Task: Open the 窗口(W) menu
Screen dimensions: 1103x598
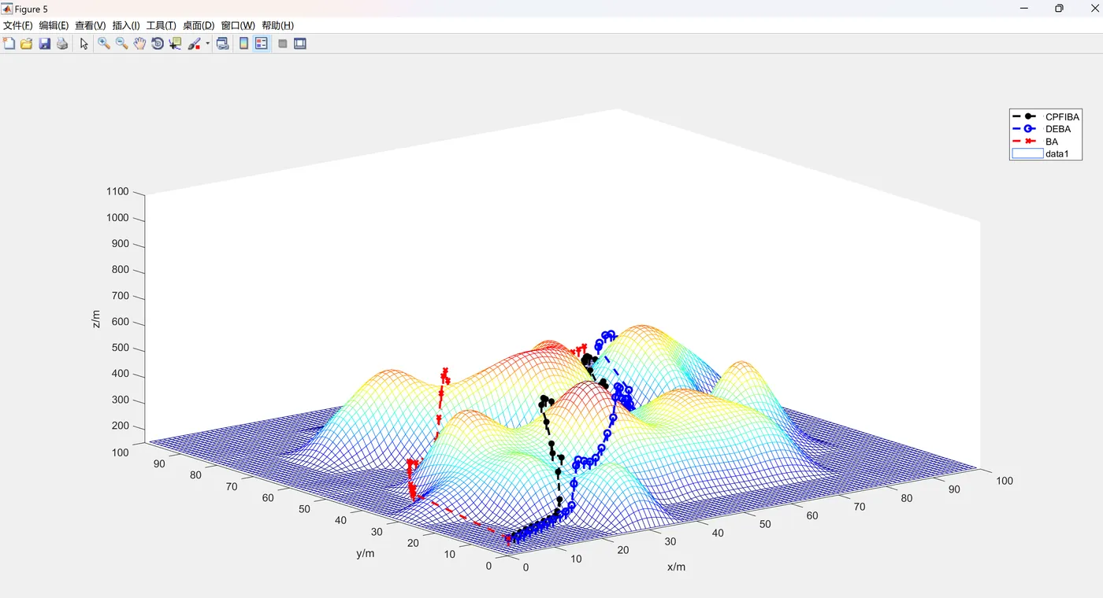Action: [238, 26]
